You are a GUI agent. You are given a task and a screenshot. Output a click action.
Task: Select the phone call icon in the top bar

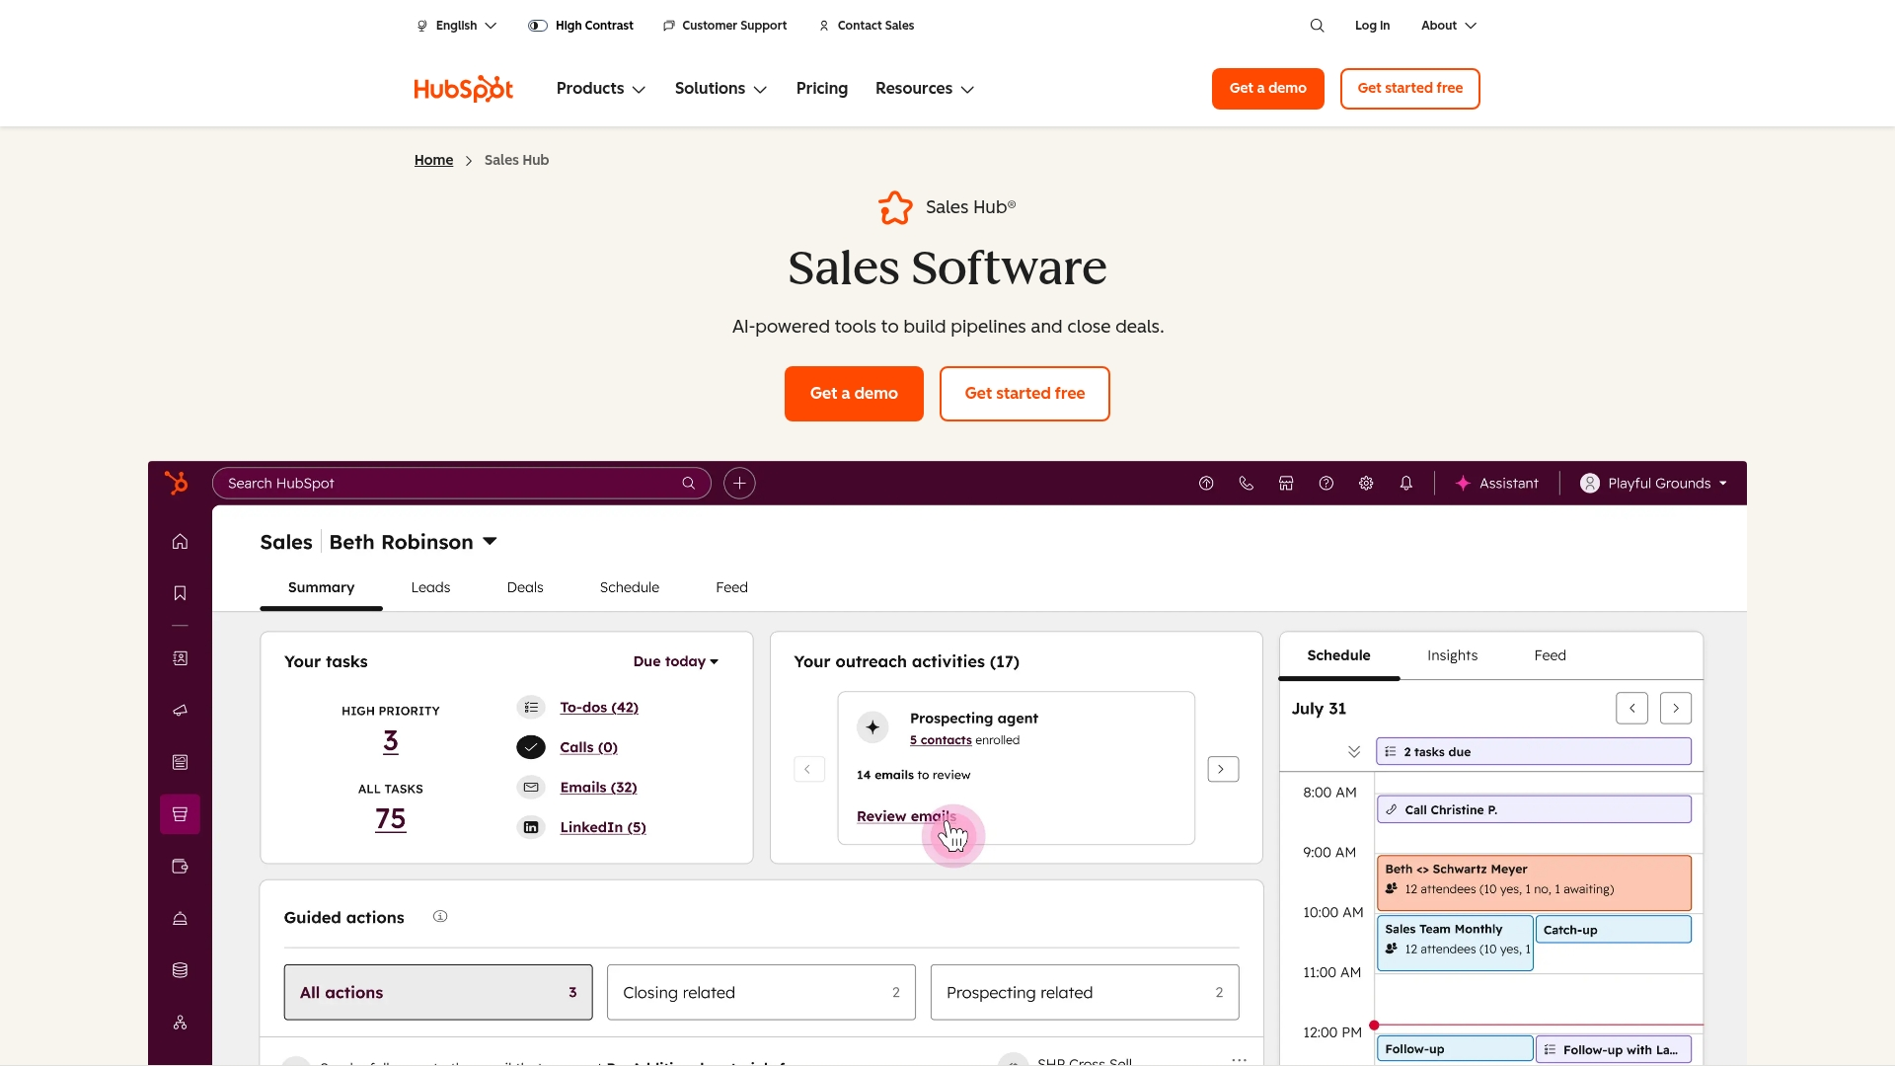(x=1246, y=483)
